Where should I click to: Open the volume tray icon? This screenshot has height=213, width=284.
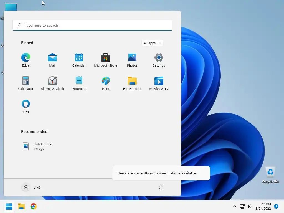pos(249,206)
